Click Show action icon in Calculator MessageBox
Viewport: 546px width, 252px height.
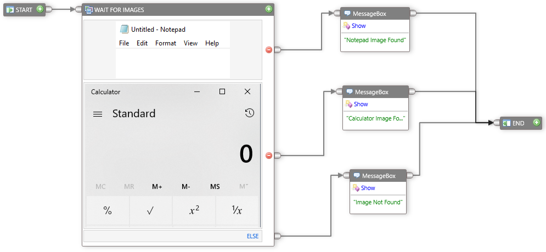tap(348, 104)
